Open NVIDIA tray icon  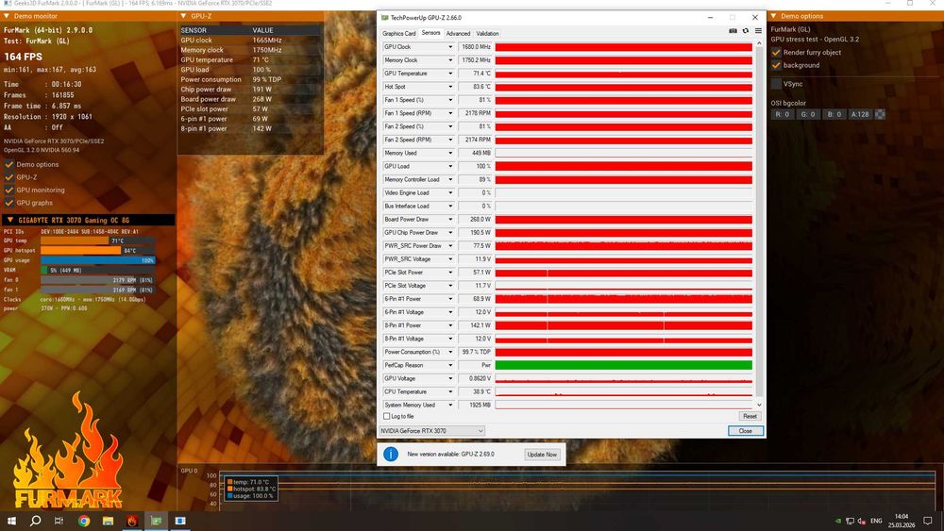(838, 521)
